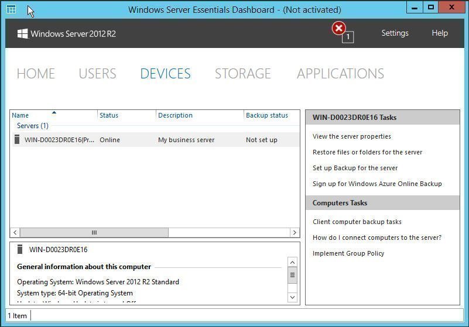Maximize the Dashboard window
469x327 pixels.
click(431, 7)
